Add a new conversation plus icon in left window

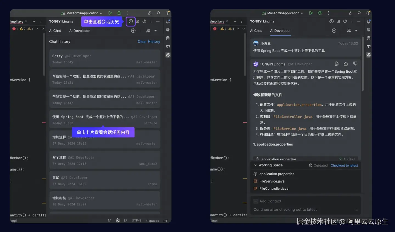coord(133,31)
